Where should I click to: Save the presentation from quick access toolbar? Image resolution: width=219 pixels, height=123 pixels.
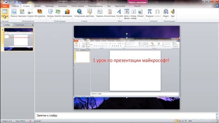coord(6,2)
